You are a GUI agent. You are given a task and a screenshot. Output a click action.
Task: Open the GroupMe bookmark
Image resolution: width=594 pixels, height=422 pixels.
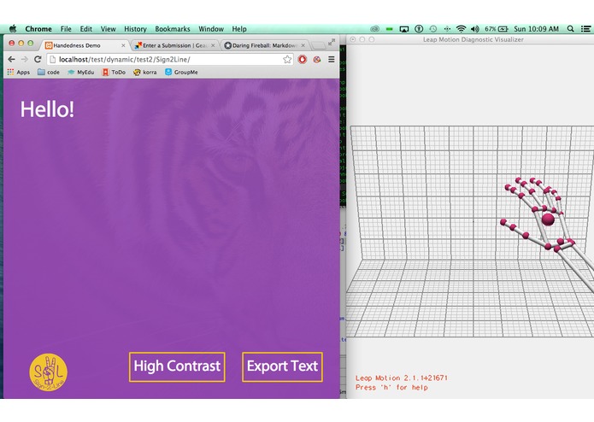181,72
